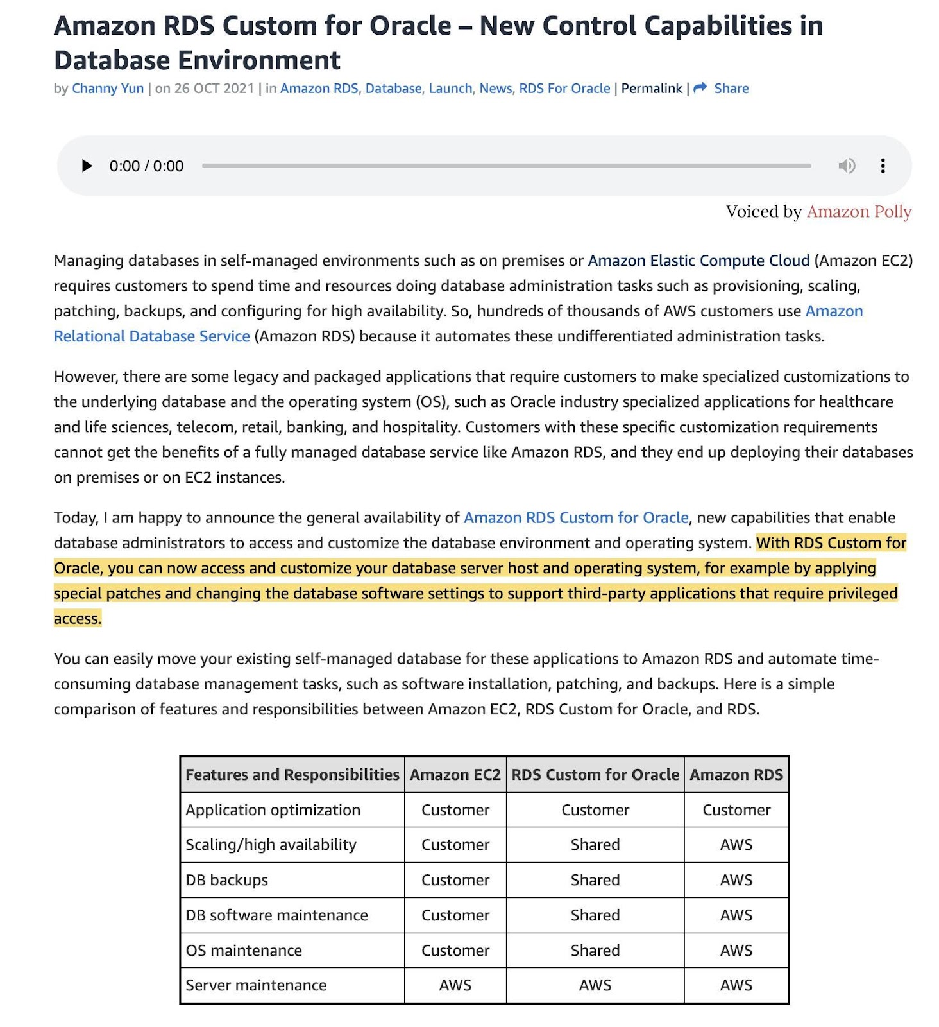Image resolution: width=939 pixels, height=1027 pixels.
Task: Click the share arrow icon
Action: pos(700,88)
